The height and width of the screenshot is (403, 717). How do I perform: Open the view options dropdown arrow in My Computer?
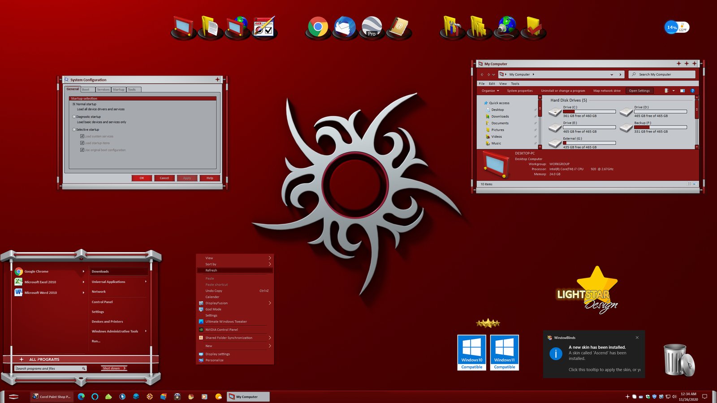(x=674, y=90)
